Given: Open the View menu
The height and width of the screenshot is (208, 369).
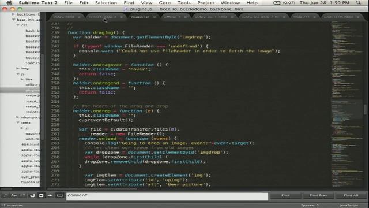Looking at the screenshot, I should point(146,3).
